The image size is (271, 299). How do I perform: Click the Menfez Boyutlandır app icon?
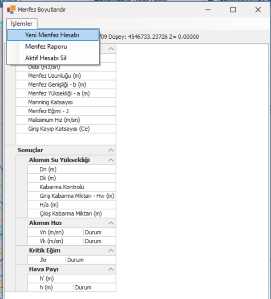11,9
